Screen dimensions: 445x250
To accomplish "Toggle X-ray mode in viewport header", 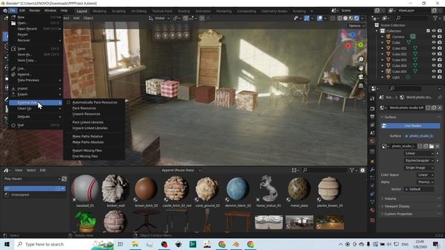I will point(332,18).
